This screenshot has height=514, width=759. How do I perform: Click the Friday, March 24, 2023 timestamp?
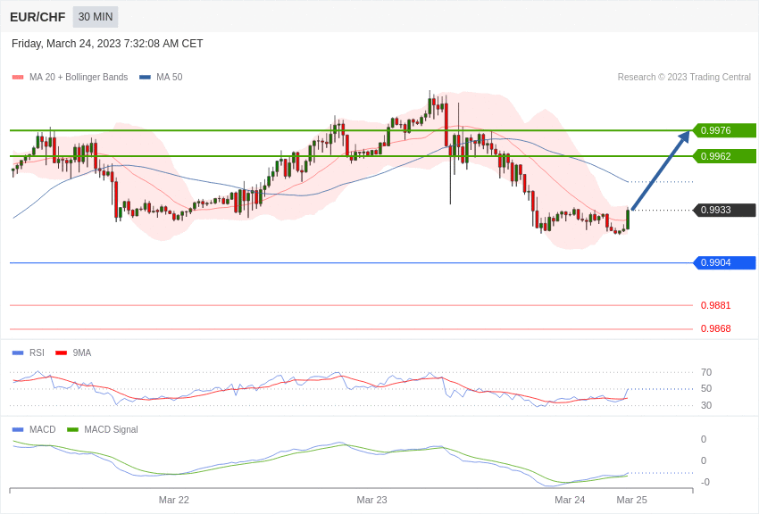[107, 44]
